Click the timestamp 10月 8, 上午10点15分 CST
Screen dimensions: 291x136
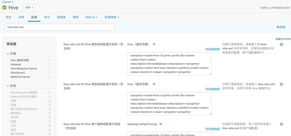coord(275,8)
